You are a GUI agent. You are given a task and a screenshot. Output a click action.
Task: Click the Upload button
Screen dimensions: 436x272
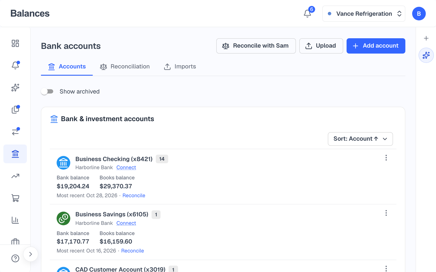[x=321, y=46]
